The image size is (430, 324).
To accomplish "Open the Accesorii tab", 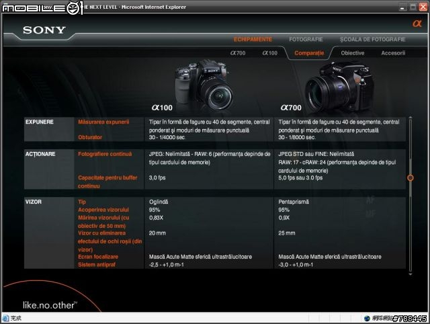I will [393, 53].
